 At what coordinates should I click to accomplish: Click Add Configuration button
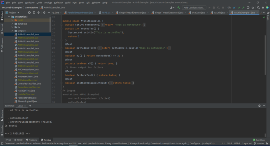[x=194, y=7]
